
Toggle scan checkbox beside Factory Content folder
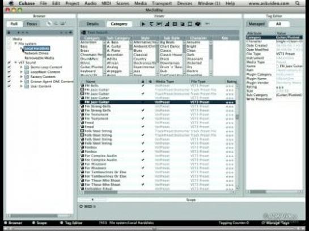click(x=9, y=77)
